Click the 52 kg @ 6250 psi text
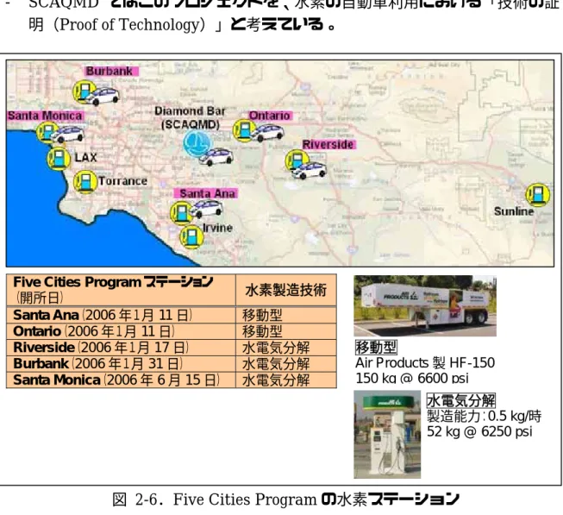The image size is (563, 515). point(479,431)
